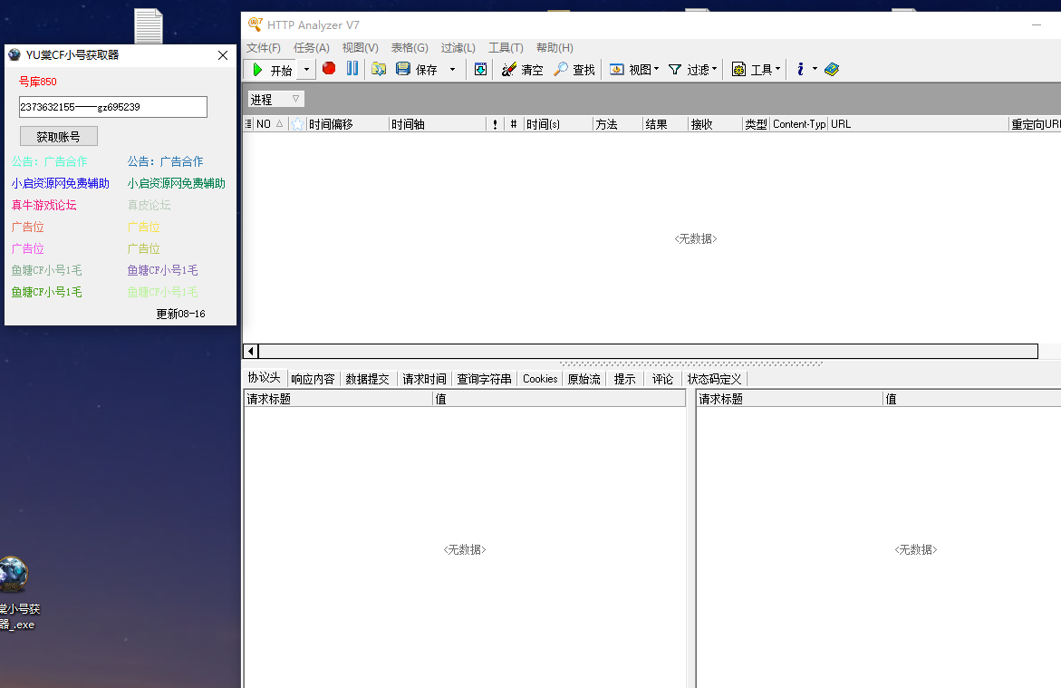This screenshot has width=1061, height=688.
Task: Switch to the 数据提交 tab
Action: [368, 379]
